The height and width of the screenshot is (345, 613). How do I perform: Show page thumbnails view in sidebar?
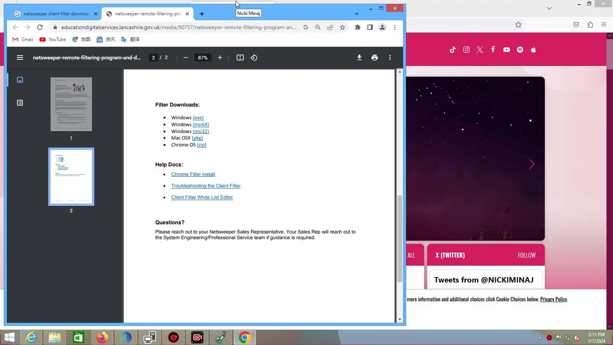pos(20,80)
